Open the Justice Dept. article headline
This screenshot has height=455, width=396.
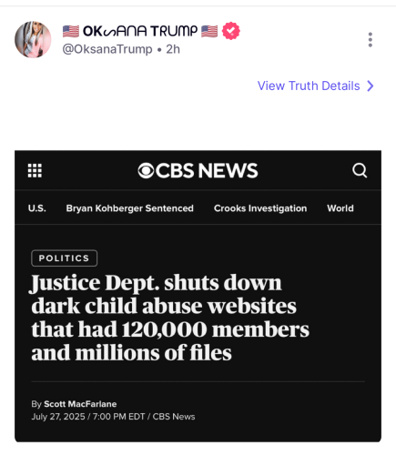[170, 318]
